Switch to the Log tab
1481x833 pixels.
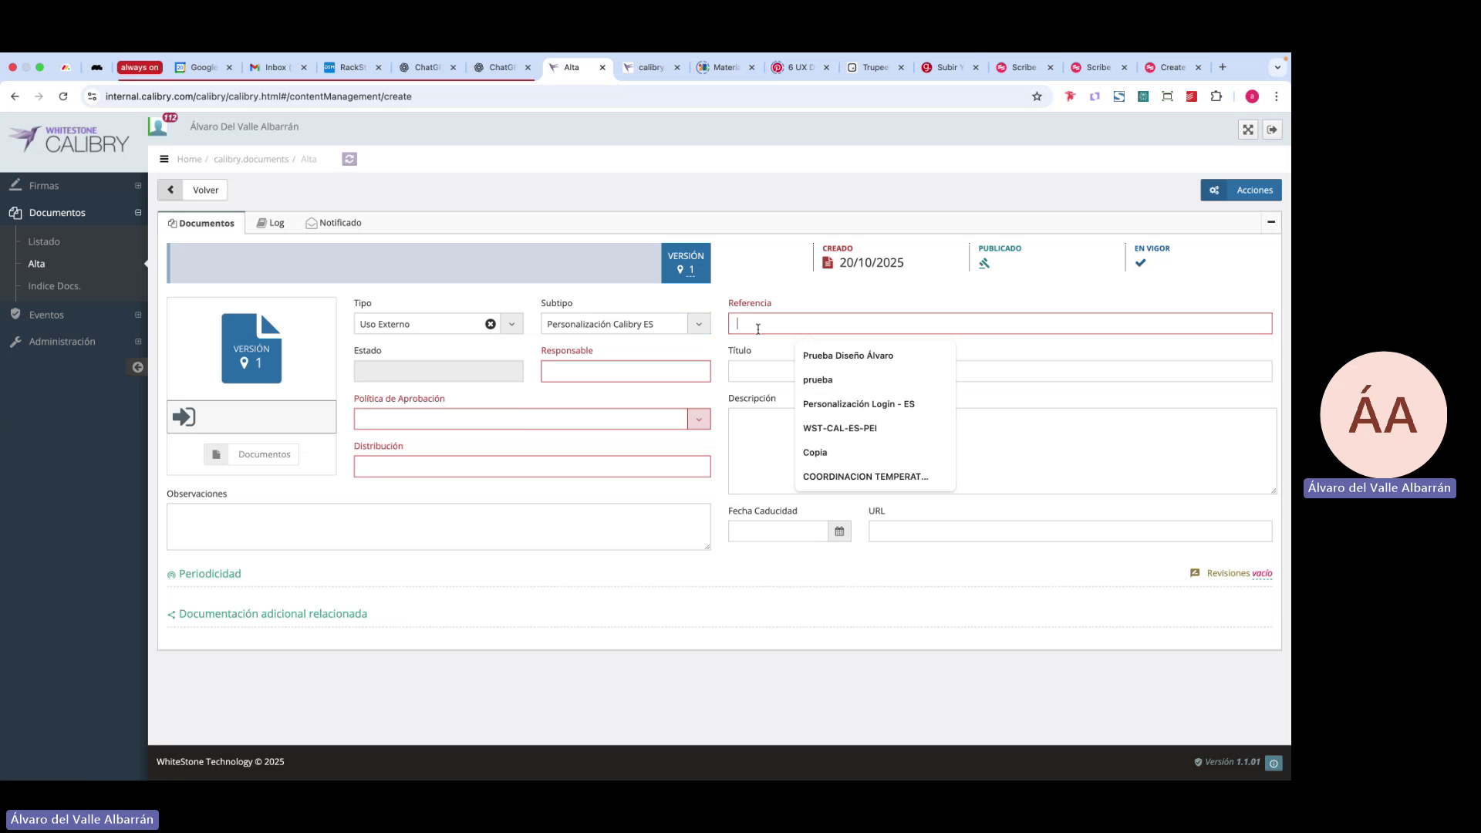click(x=271, y=222)
